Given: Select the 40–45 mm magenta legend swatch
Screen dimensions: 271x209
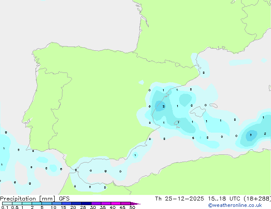Looking at the screenshot, I should tap(116, 203).
